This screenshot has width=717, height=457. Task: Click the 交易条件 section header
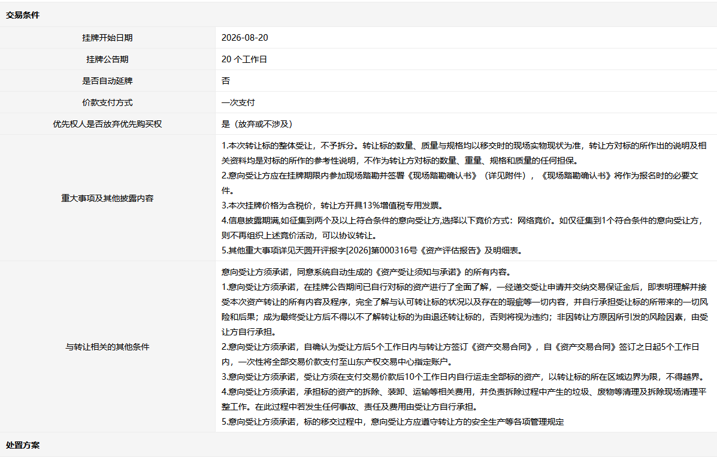[23, 15]
